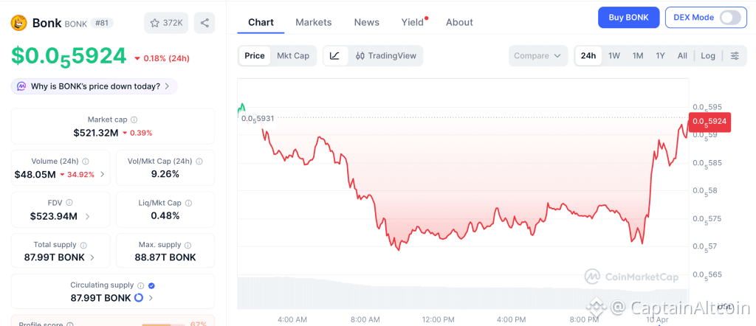Click the circulating supply verified badge
The image size is (756, 326).
pos(151,285)
